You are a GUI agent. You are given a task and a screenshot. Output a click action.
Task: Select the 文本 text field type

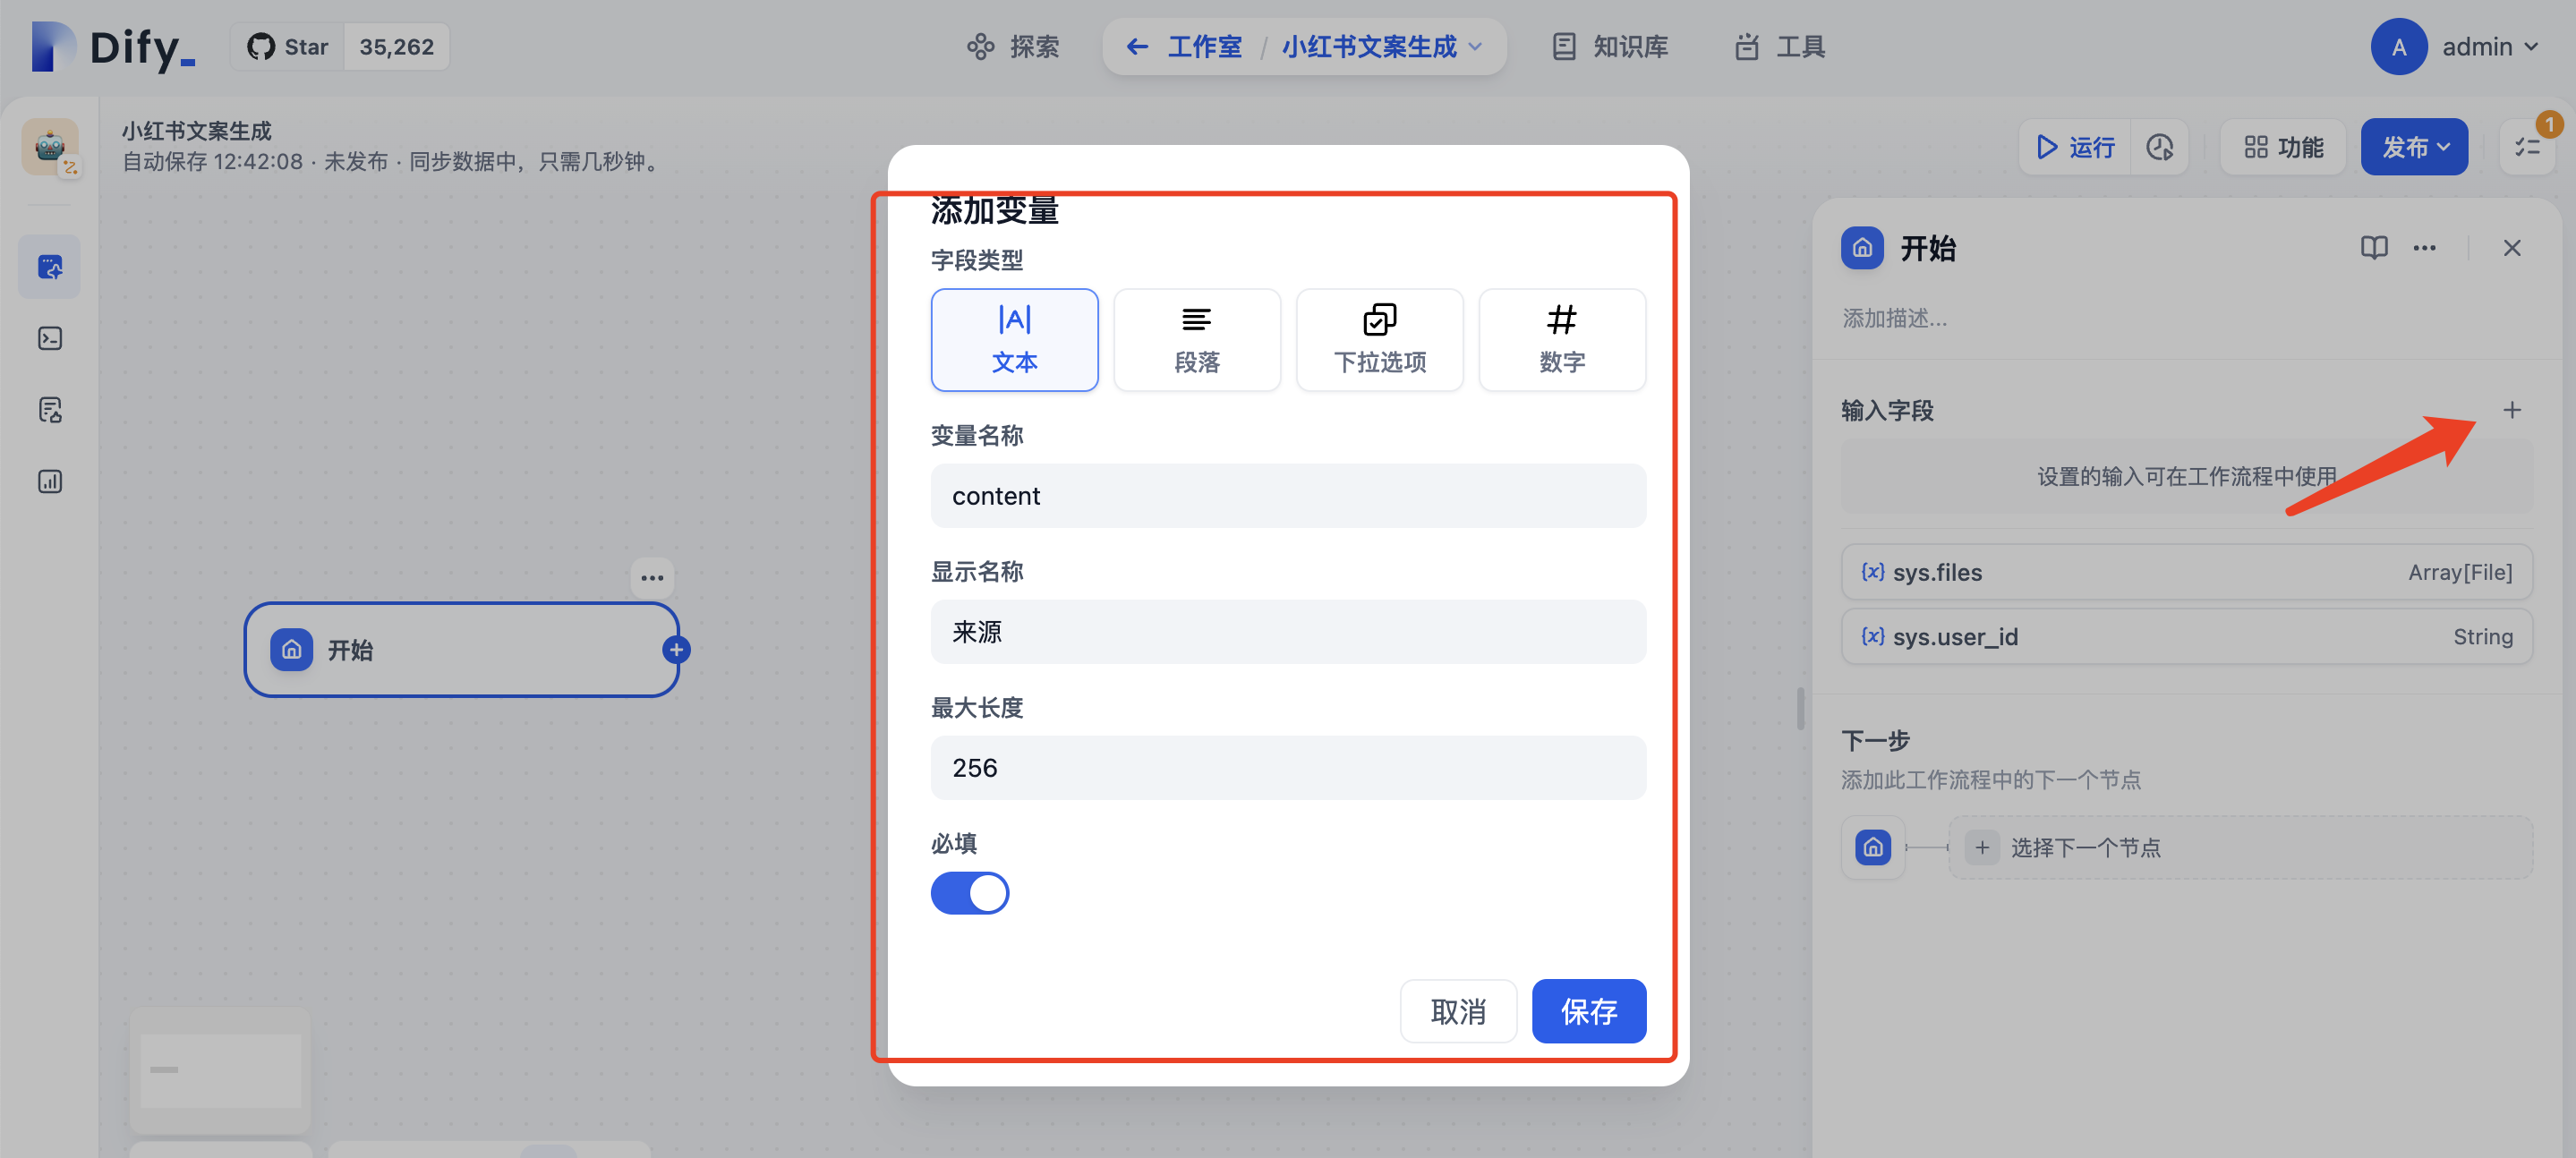(1013, 340)
